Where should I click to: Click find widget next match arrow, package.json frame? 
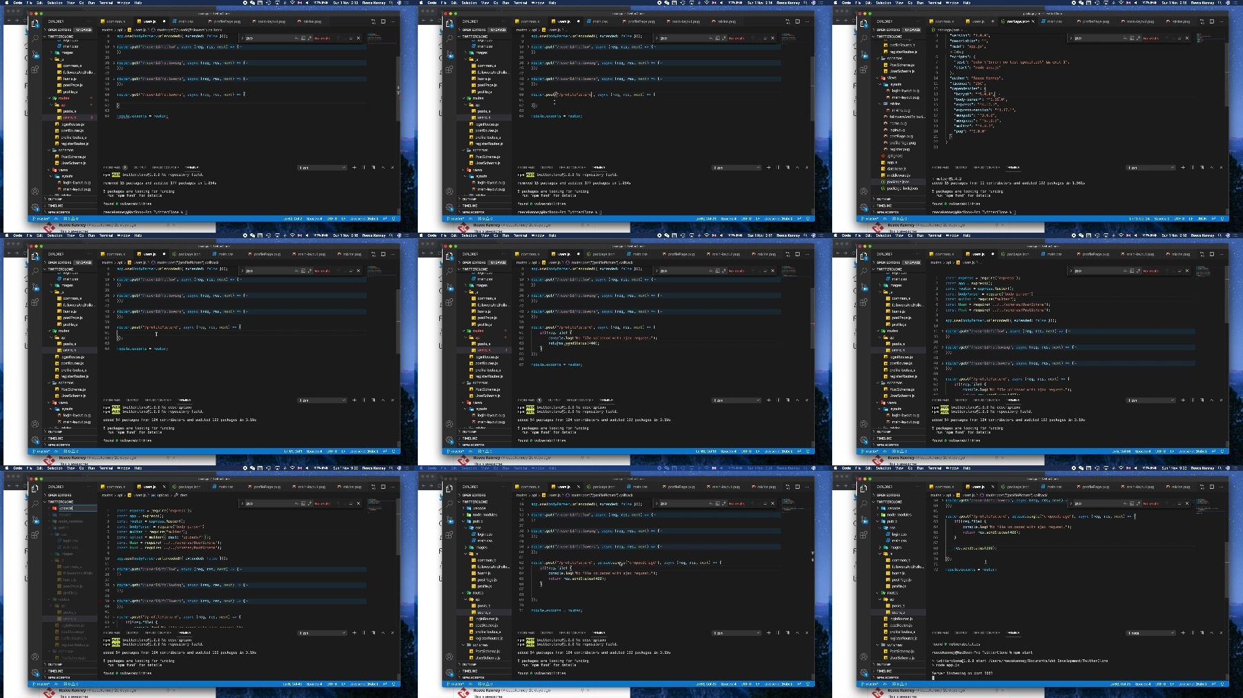pos(1173,38)
